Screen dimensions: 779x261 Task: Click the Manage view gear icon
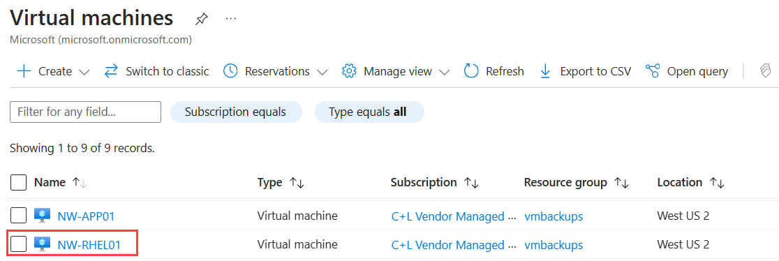349,71
